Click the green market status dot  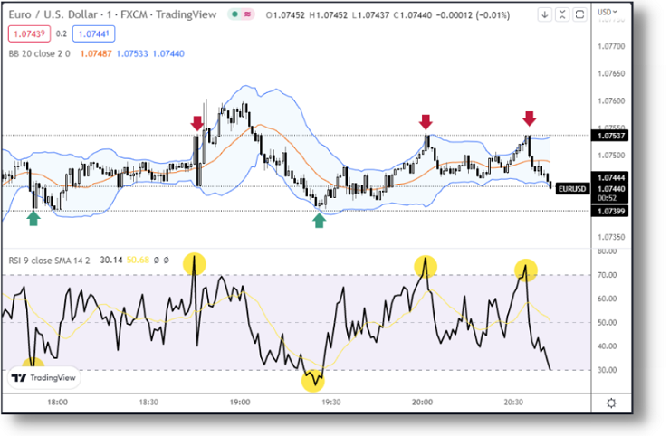234,14
